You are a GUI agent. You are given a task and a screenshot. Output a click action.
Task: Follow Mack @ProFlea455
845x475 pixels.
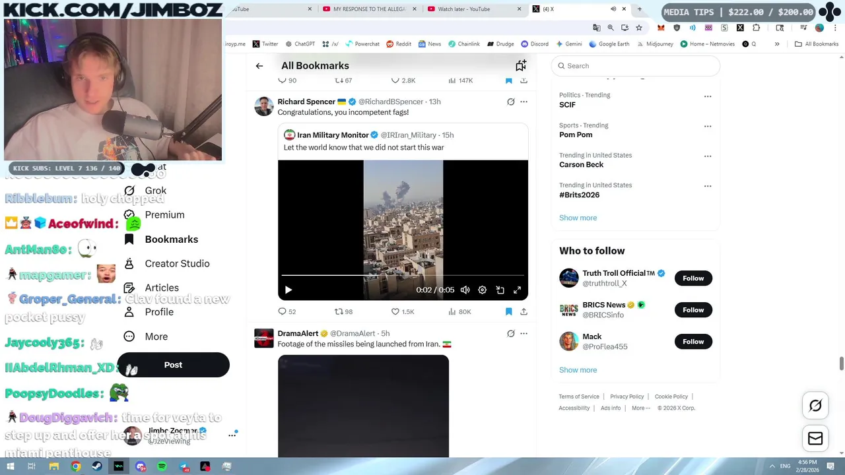(x=693, y=342)
